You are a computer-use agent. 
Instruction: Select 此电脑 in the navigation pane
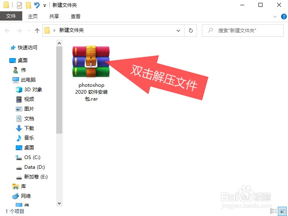tap(28, 80)
